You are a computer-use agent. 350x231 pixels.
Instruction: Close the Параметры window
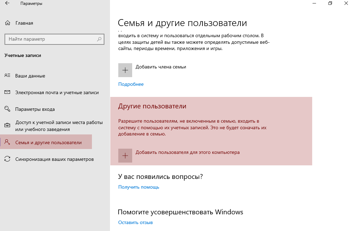[x=346, y=3]
